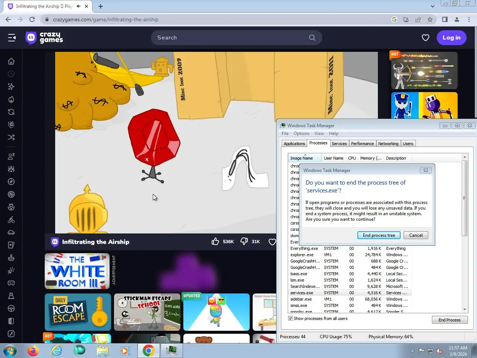
Task: Switch to the Networking tab
Action: (x=388, y=144)
